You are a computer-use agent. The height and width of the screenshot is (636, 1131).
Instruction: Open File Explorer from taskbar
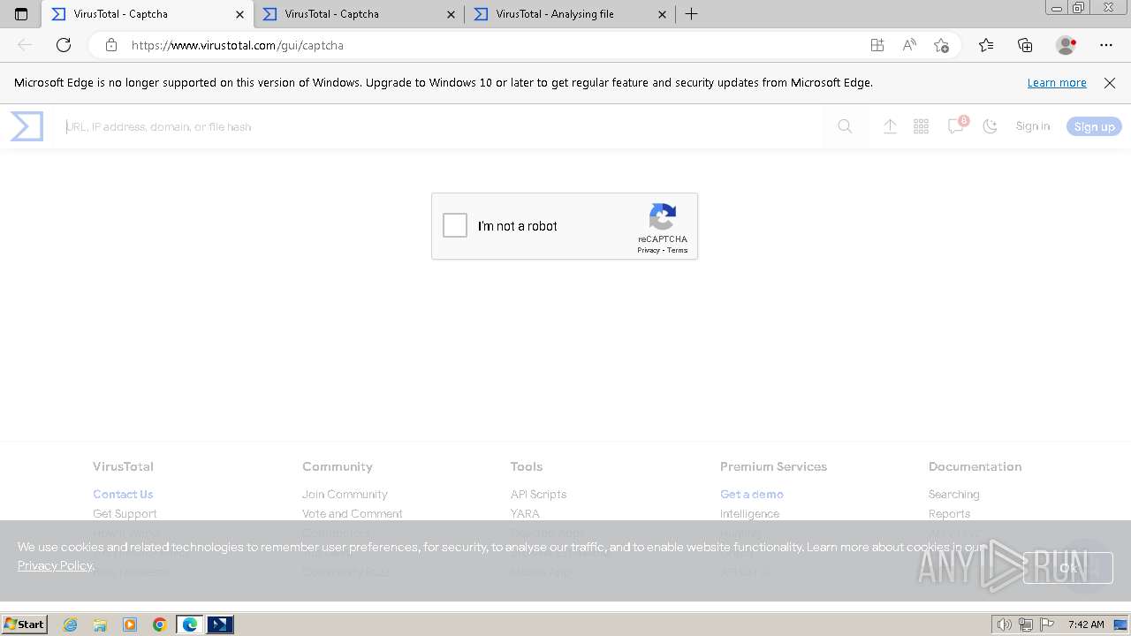click(100, 625)
